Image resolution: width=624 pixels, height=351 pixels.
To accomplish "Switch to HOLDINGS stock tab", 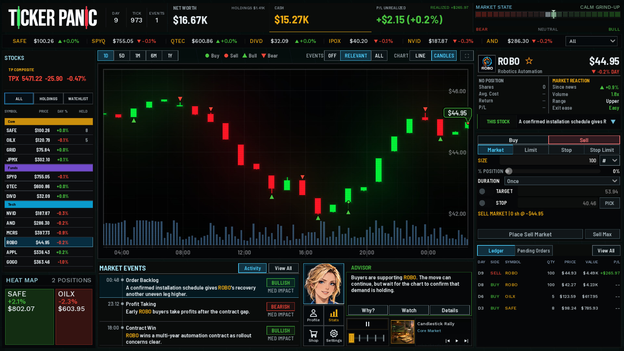I will coord(48,99).
